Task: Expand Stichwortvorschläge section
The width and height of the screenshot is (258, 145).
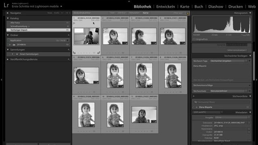Action: [250, 85]
